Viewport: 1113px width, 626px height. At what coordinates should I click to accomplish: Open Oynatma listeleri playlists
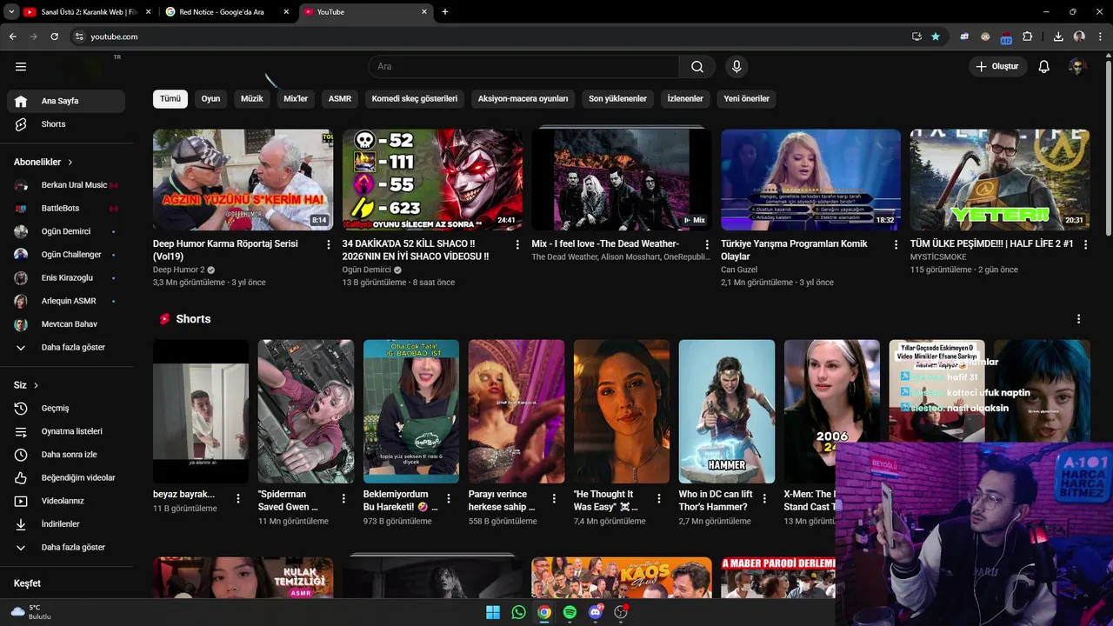point(66,431)
